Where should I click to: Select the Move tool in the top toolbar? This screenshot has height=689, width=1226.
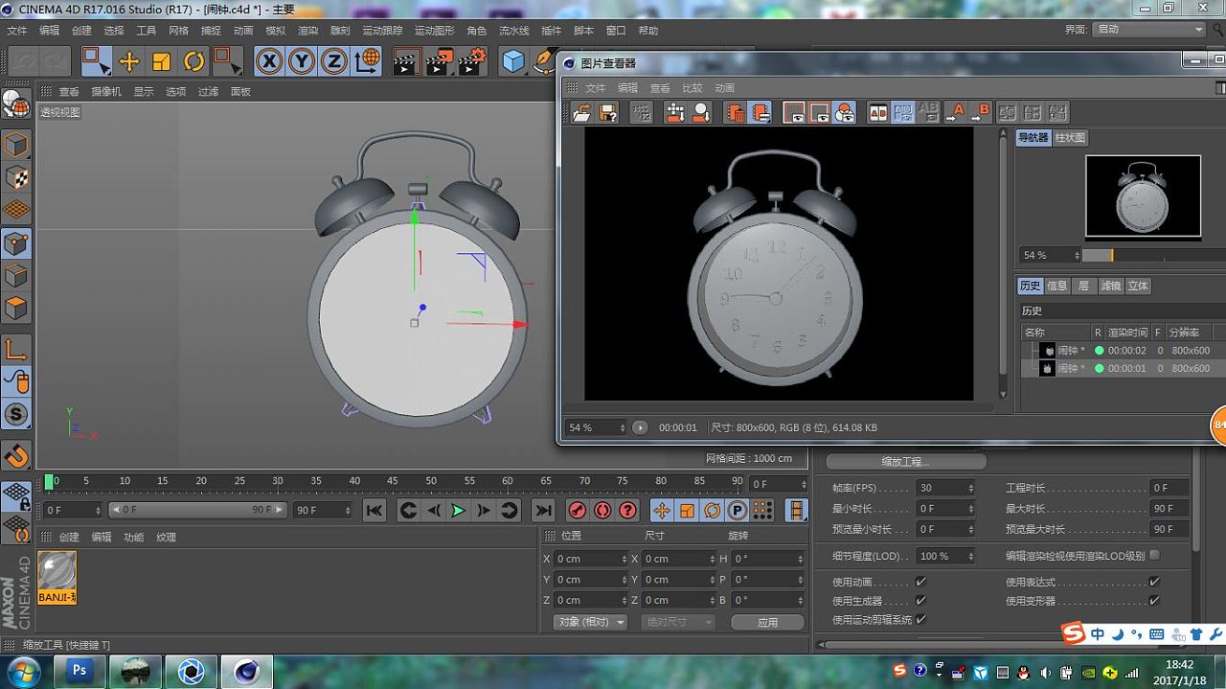pos(128,62)
